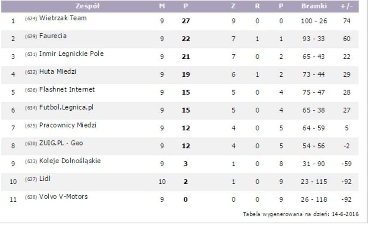Open the Faurecia team link

tap(53, 36)
